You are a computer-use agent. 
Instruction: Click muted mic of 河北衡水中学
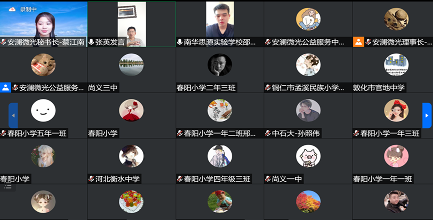pyautogui.click(x=91, y=179)
